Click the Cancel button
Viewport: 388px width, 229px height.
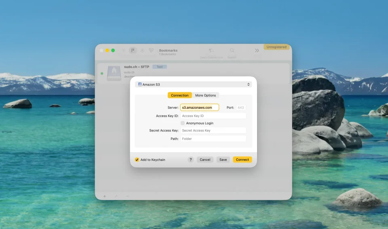click(x=205, y=160)
